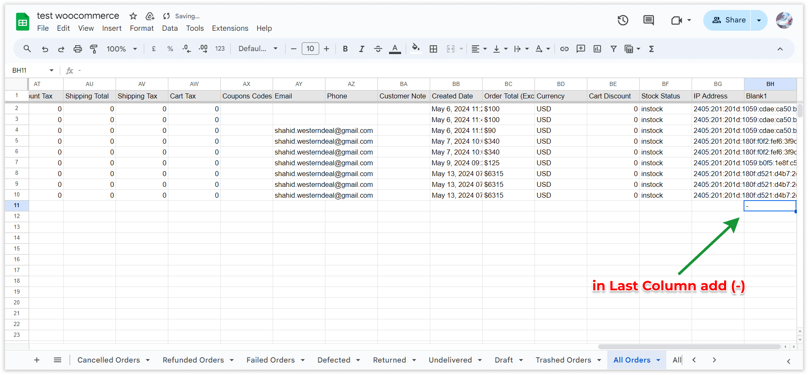Toggle italic formatting
The height and width of the screenshot is (375, 808).
(x=362, y=49)
